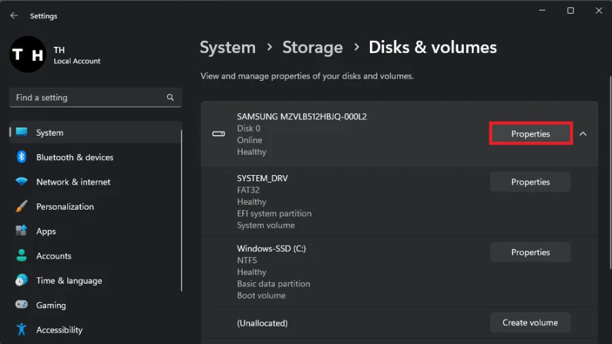Screen dimensions: 612x344
Task: Click the search magnifier icon
Action: 170,98
